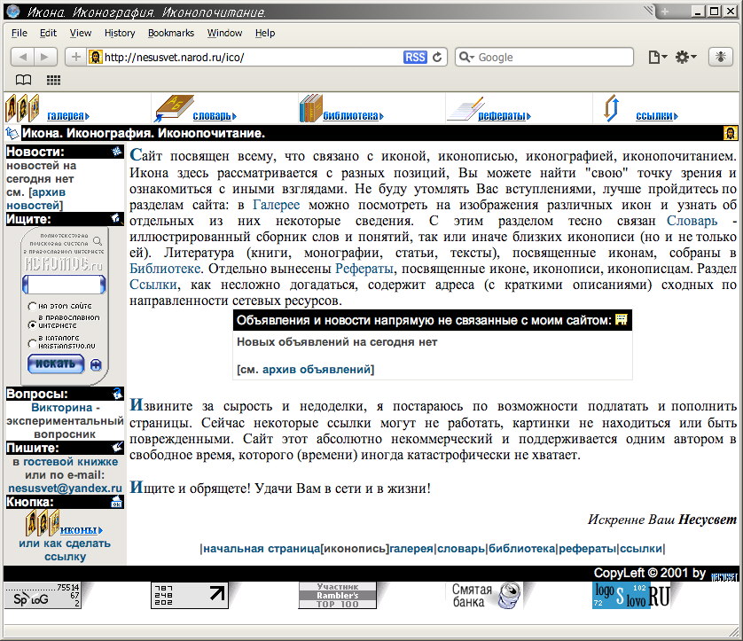The image size is (743, 641).
Task: Click the sidebar site search text field
Action: pyautogui.click(x=63, y=285)
